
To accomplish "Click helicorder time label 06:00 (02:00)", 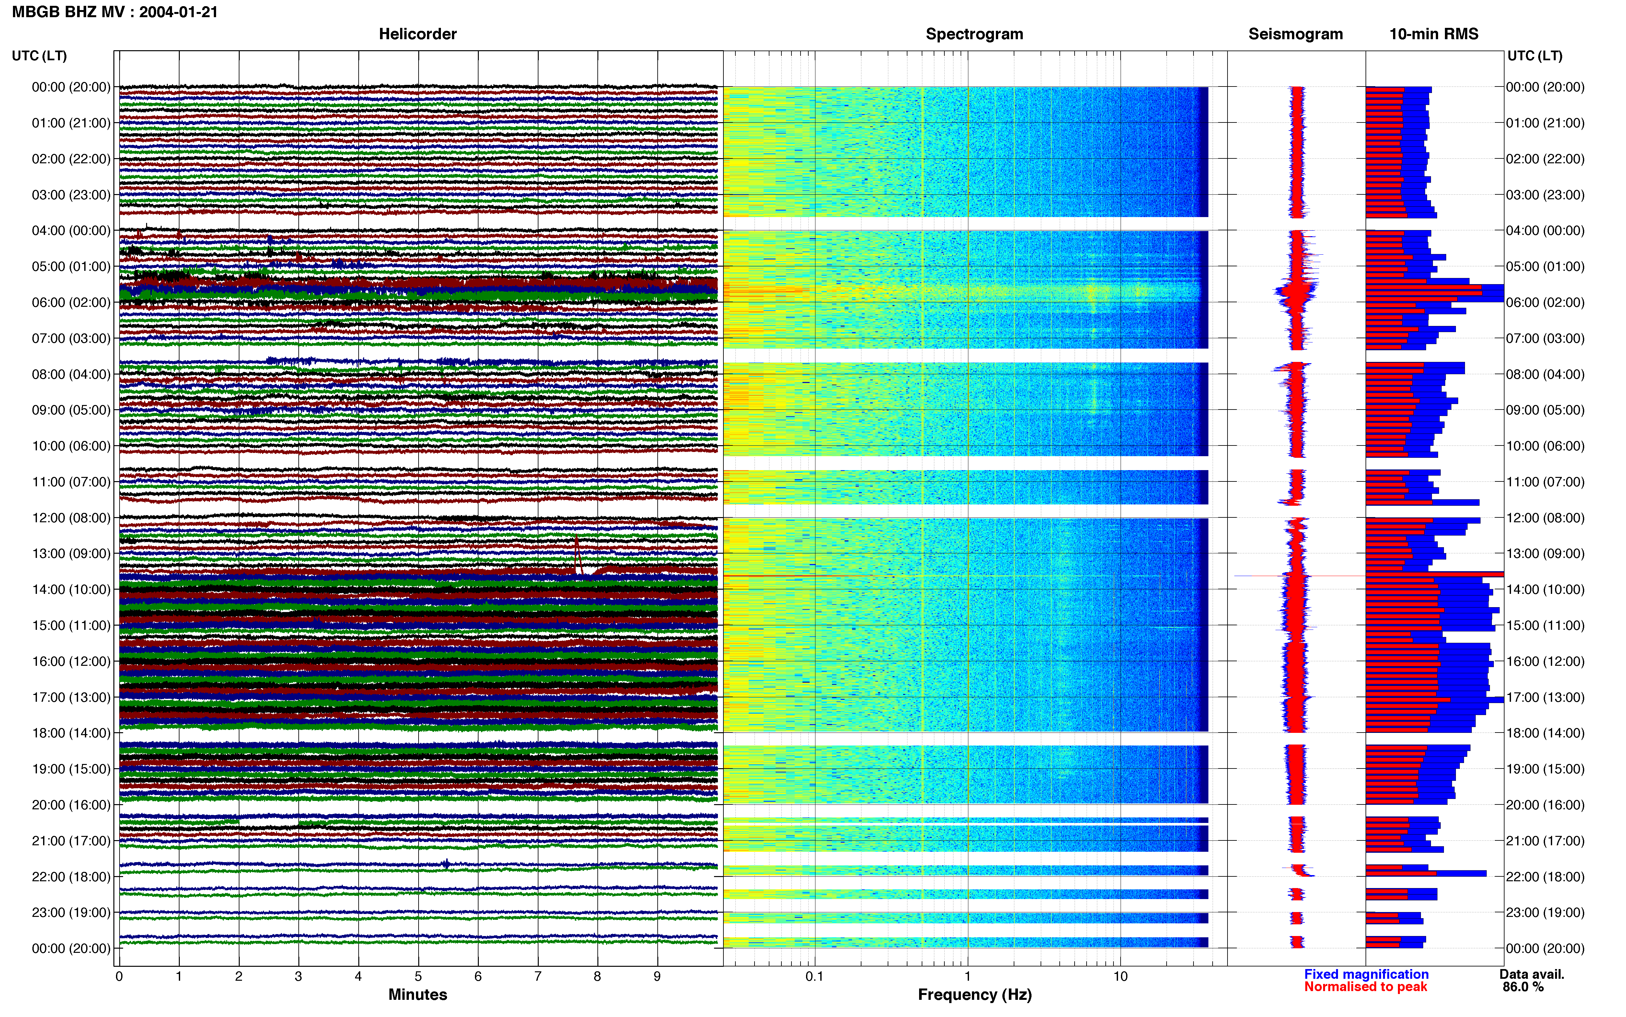I will click(x=71, y=303).
